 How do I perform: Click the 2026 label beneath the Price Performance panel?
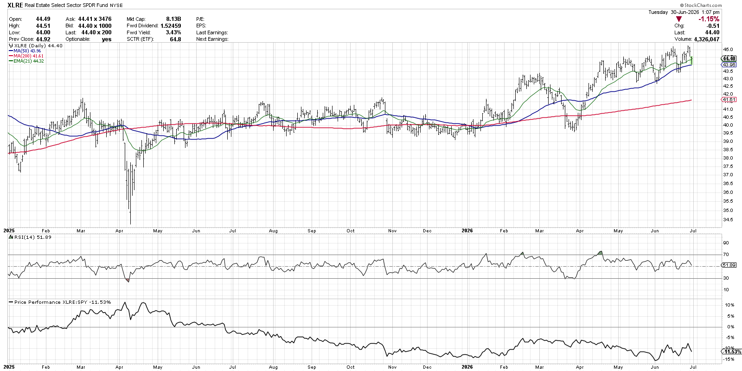tap(467, 367)
